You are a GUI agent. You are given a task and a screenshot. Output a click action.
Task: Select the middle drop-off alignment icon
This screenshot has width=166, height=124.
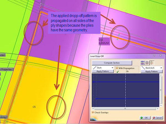pyautogui.click(x=147, y=63)
